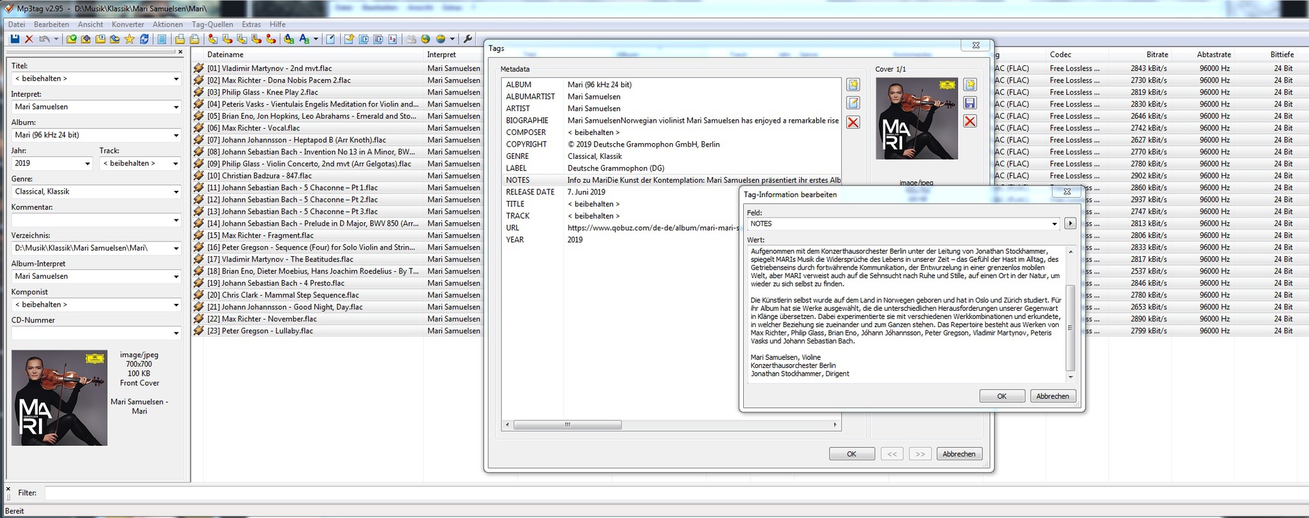Image resolution: width=1309 pixels, height=518 pixels.
Task: Click the add field icon beside metadata list
Action: pos(853,85)
